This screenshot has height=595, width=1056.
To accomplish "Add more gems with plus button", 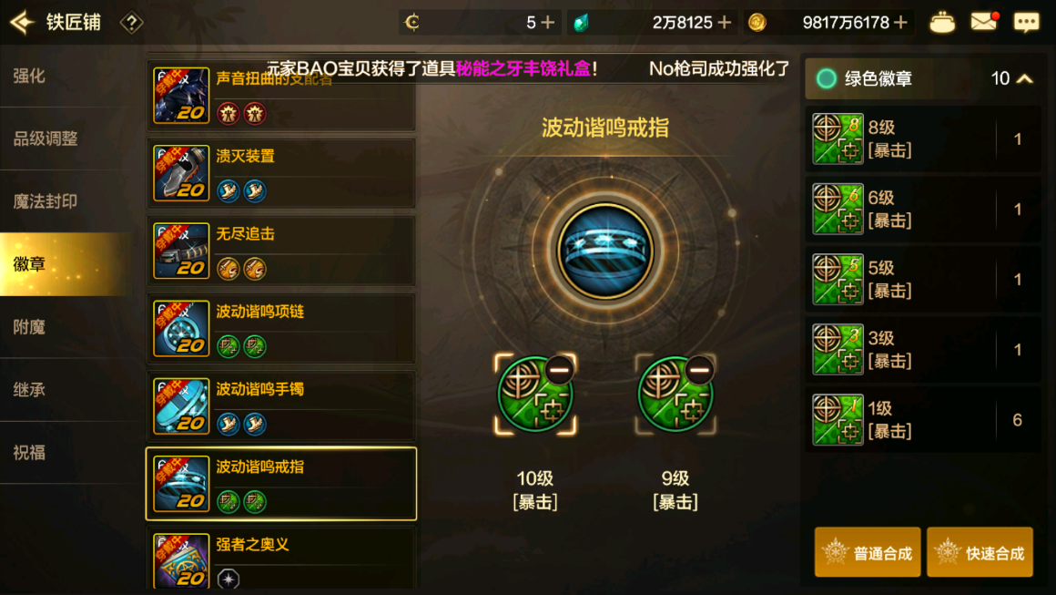I will [x=724, y=23].
